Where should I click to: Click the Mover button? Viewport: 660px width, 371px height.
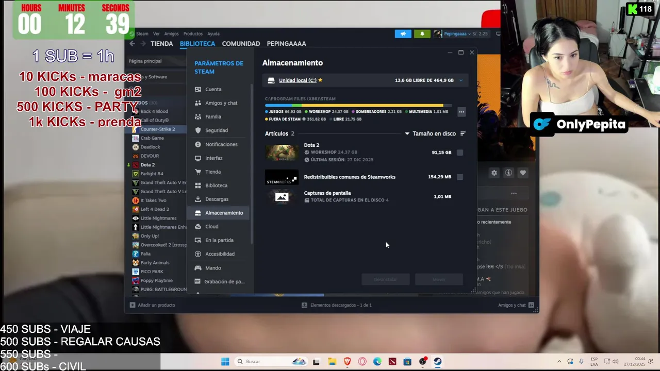click(x=439, y=279)
